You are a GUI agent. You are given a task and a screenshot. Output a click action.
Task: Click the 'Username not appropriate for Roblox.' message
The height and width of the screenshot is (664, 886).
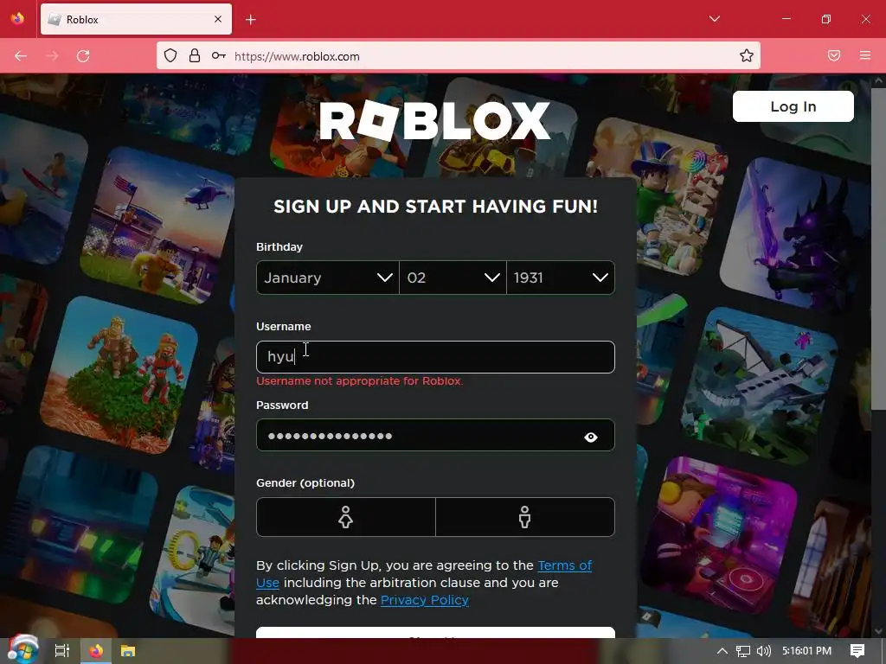coord(359,381)
